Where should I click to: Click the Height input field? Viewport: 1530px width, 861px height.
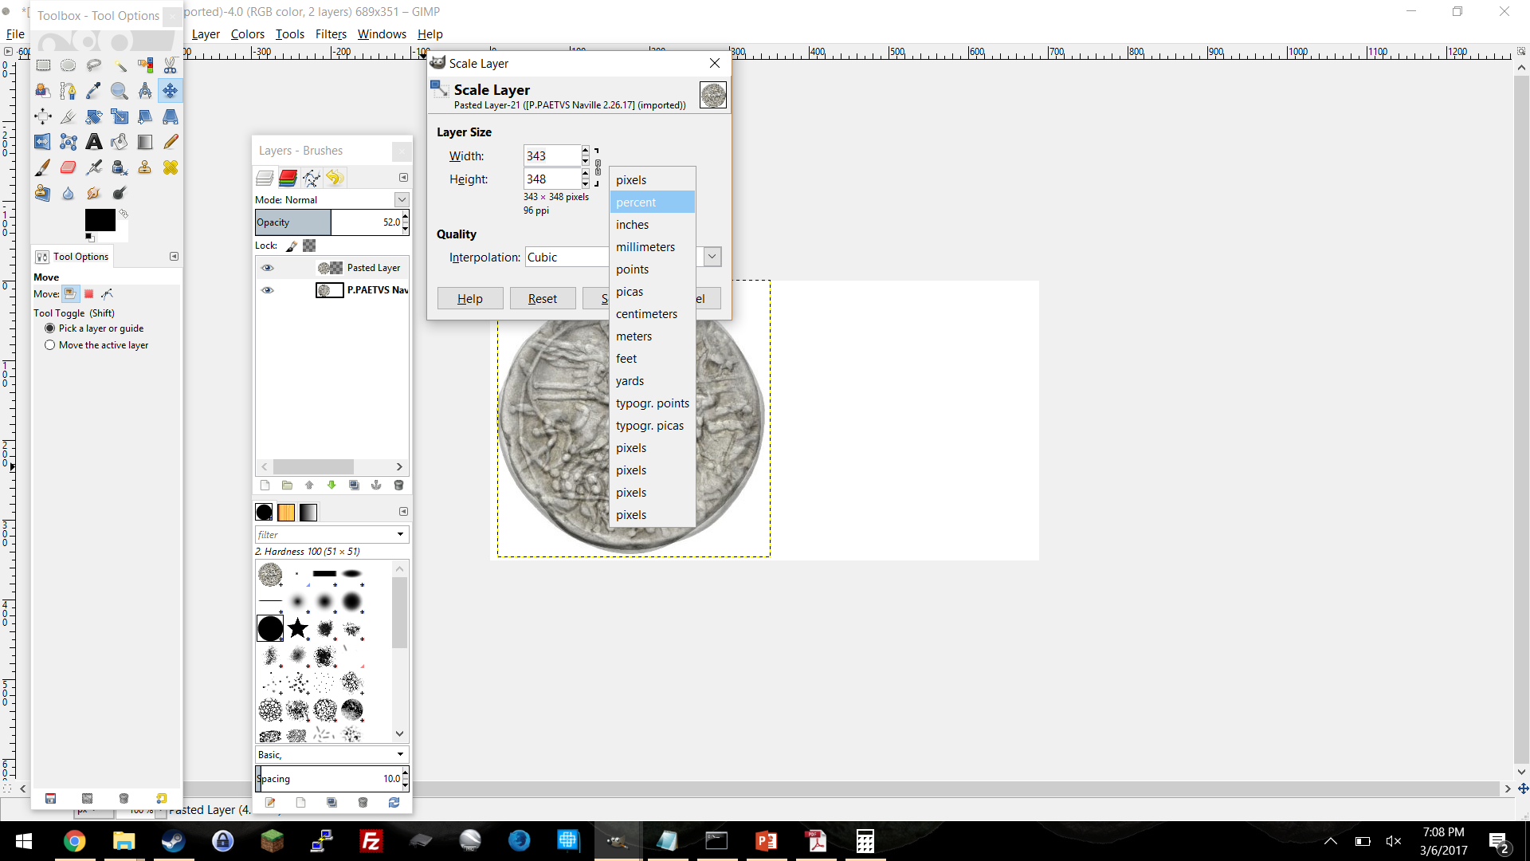pyautogui.click(x=551, y=179)
